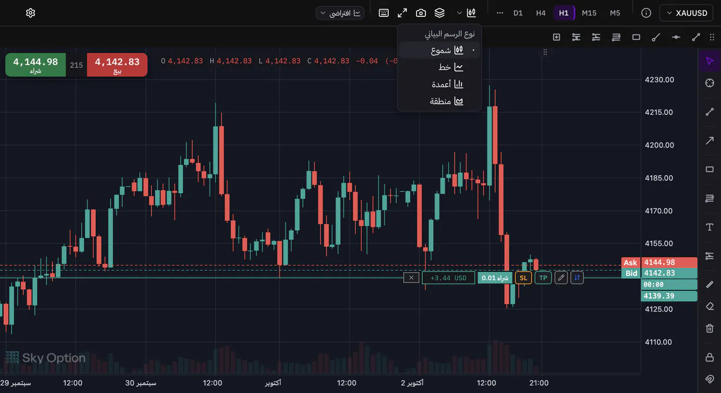Select the horizontal line tool in the drawing toolbar
The image size is (721, 393).
pos(676,37)
